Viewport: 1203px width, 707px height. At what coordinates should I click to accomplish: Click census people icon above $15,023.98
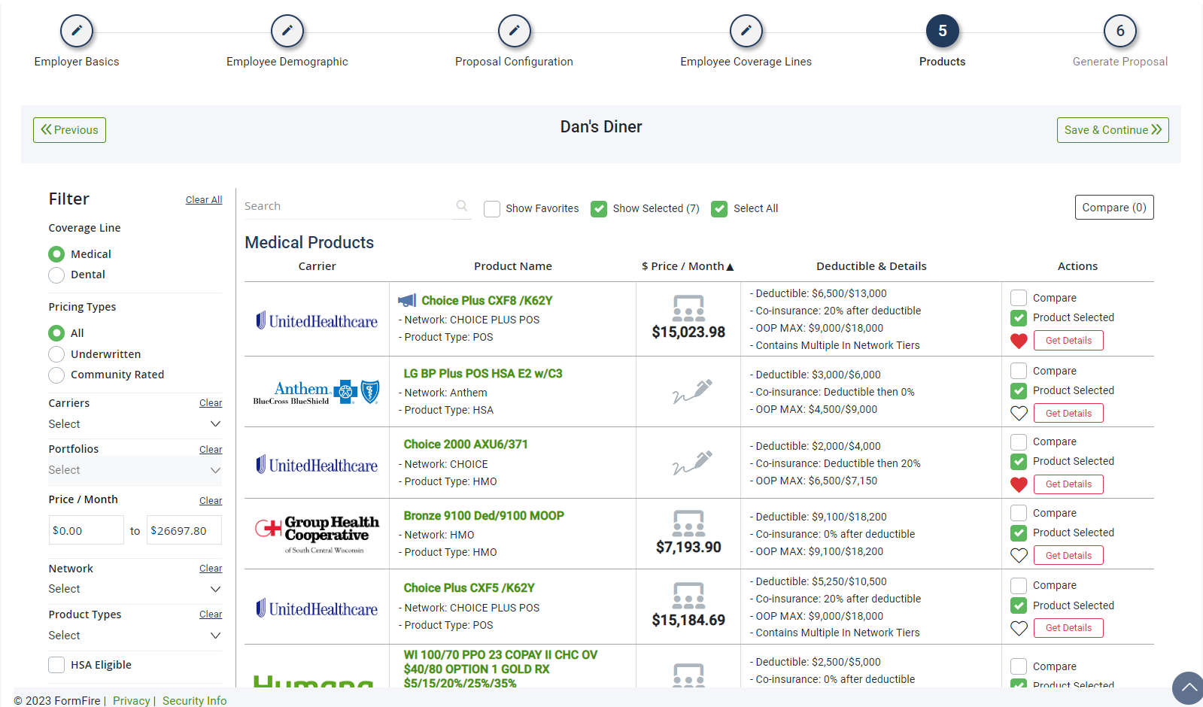pos(688,308)
